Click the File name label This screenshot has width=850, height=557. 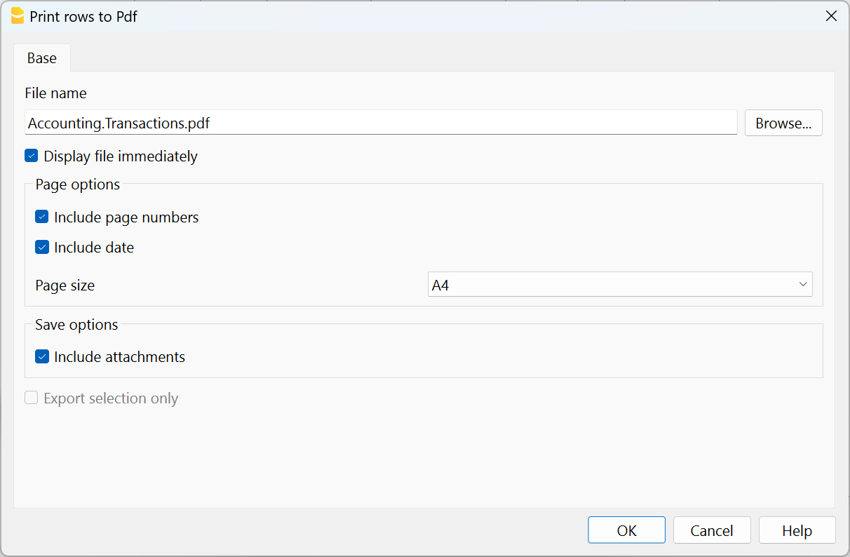[x=56, y=93]
